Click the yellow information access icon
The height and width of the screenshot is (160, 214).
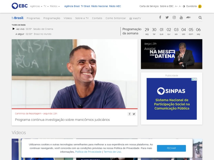click(200, 6)
